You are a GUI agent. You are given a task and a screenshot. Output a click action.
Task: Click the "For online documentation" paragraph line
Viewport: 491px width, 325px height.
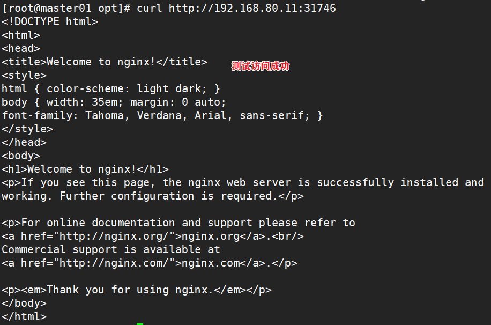178,223
